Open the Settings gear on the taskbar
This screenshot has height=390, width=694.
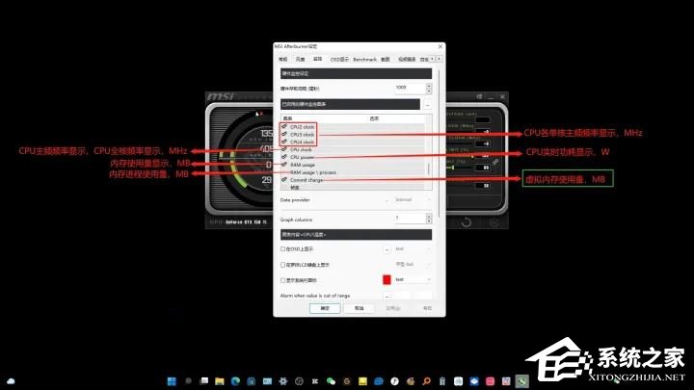283,381
